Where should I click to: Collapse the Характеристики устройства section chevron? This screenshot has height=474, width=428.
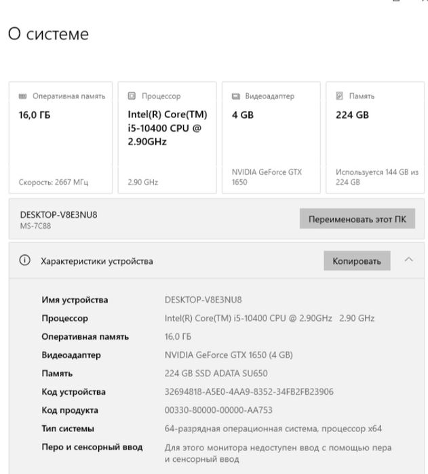point(408,260)
